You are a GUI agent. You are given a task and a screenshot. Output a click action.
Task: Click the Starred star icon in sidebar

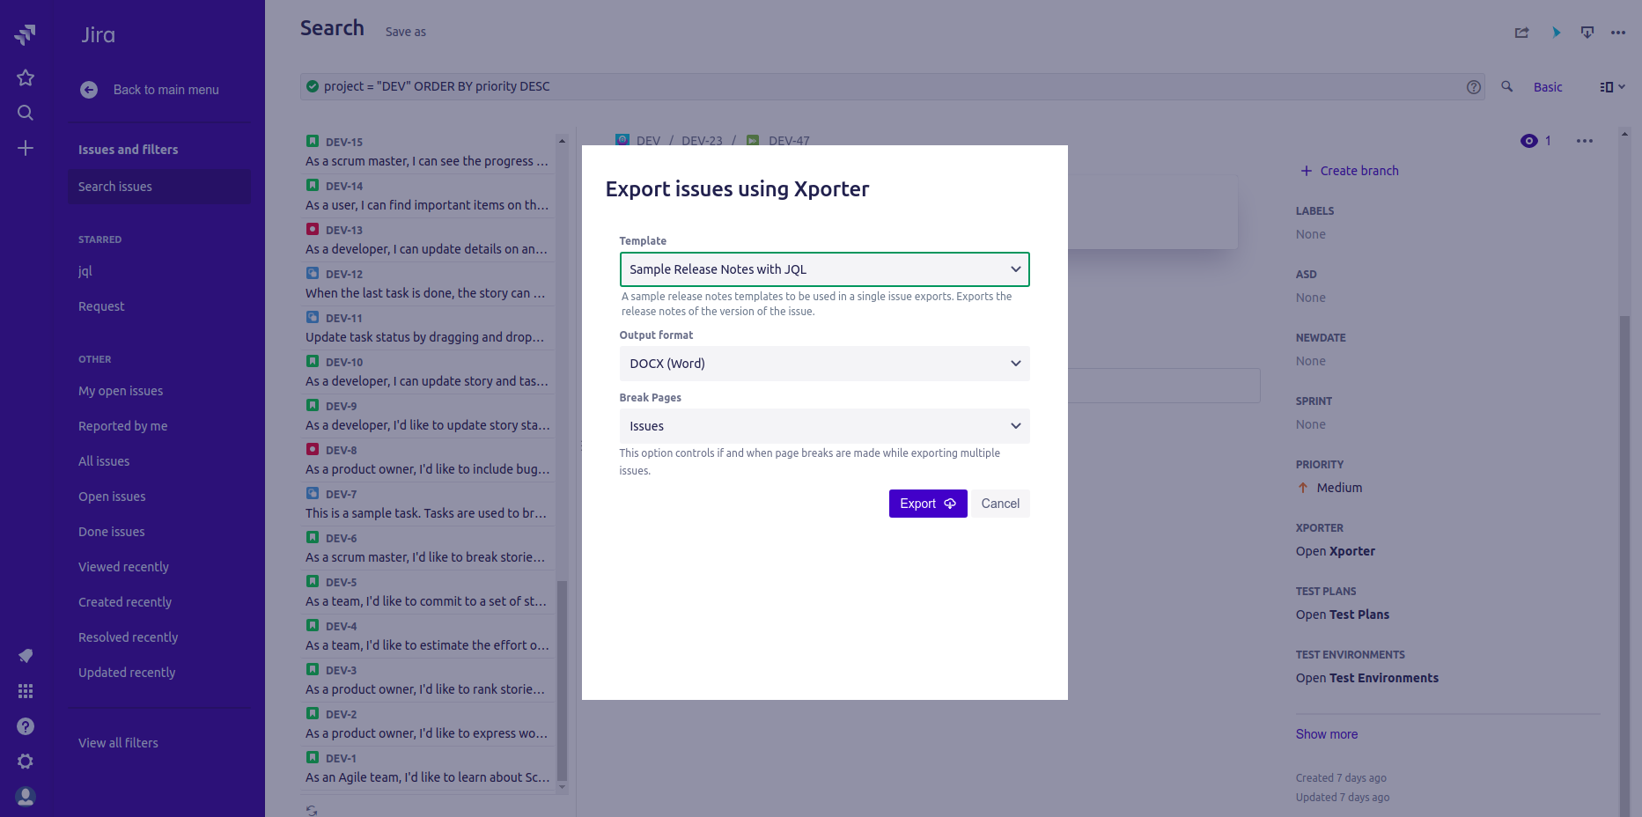point(26,77)
